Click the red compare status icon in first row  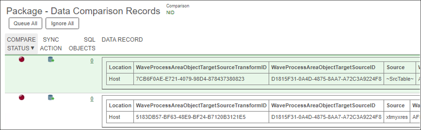22,59
